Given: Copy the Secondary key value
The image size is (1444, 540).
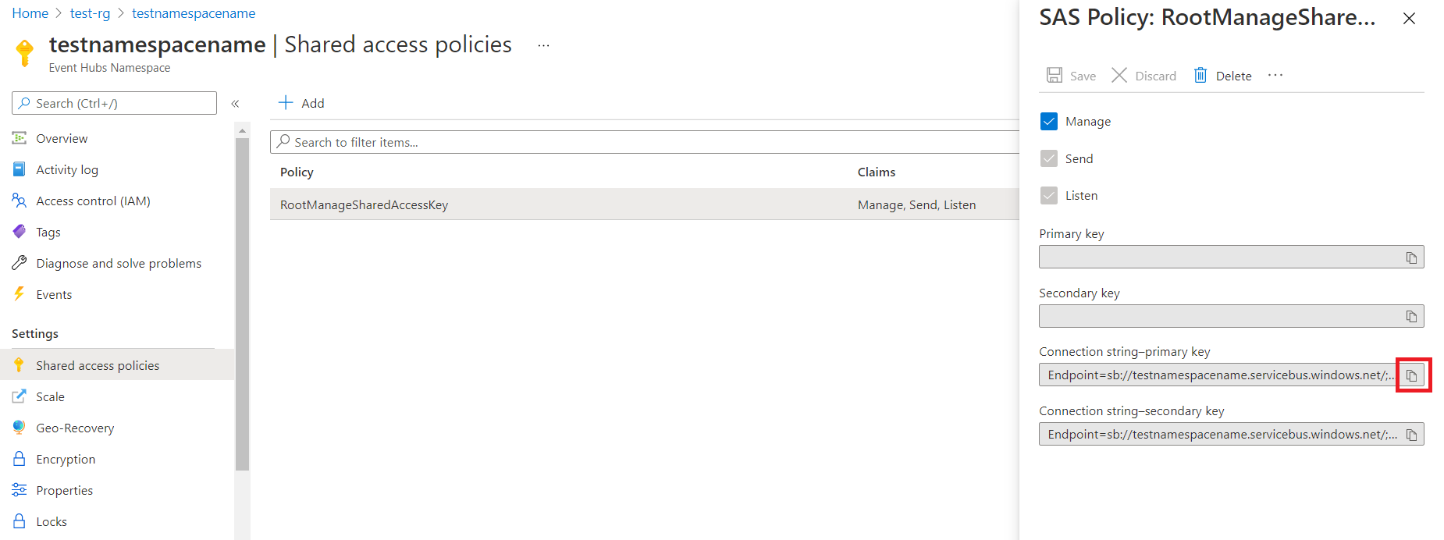Looking at the screenshot, I should click(x=1411, y=316).
